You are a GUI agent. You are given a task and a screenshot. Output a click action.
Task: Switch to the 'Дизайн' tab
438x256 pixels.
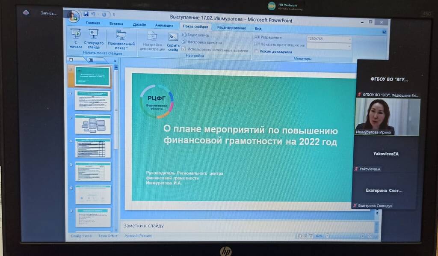click(x=139, y=24)
